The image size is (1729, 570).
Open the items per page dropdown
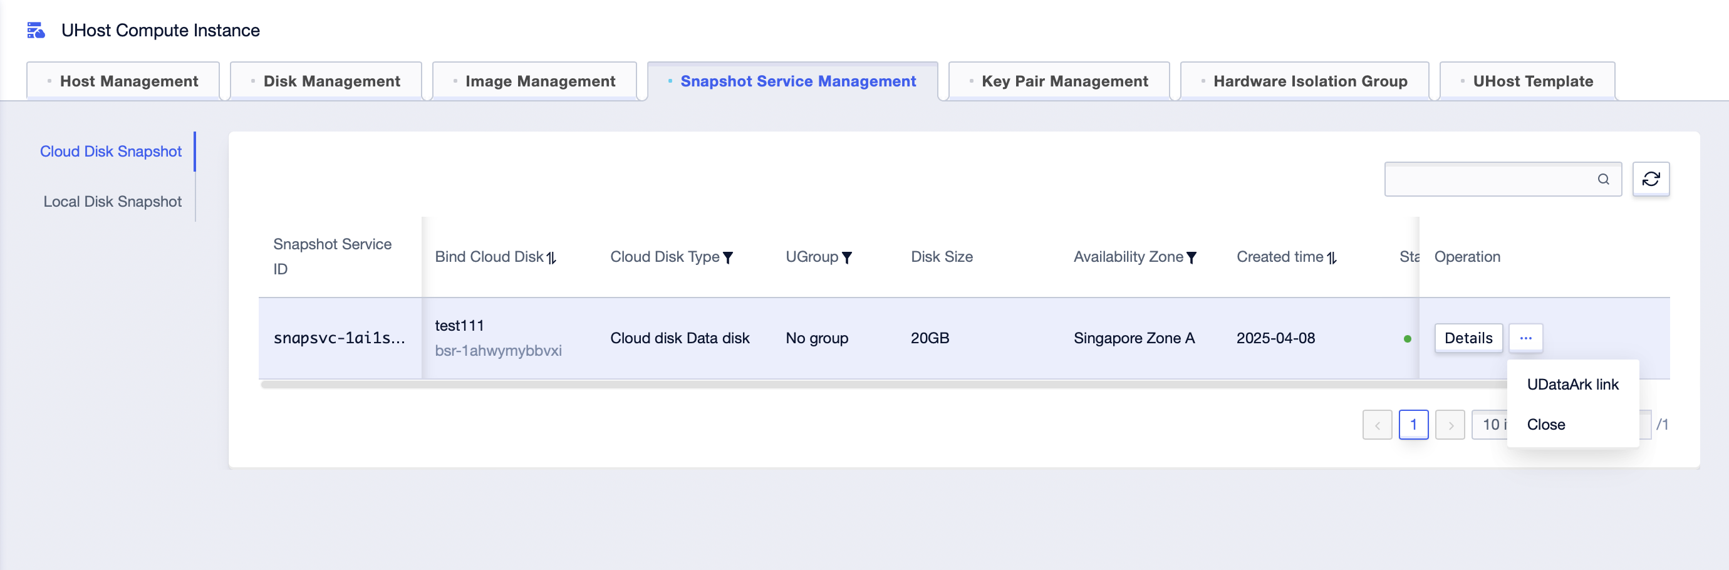coord(1490,425)
